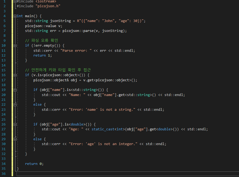Click line number 5 in the gutter
This screenshot has height=177, width=239.
pyautogui.click(x=4, y=21)
